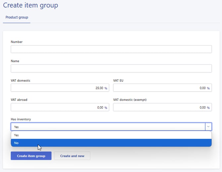This screenshot has width=222, height=172.
Task: Click the Number field label
Action: coord(17,42)
